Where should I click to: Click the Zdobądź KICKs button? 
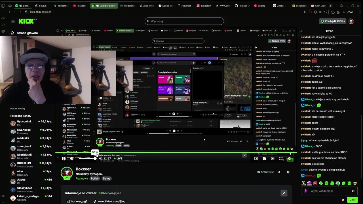tap(333, 21)
